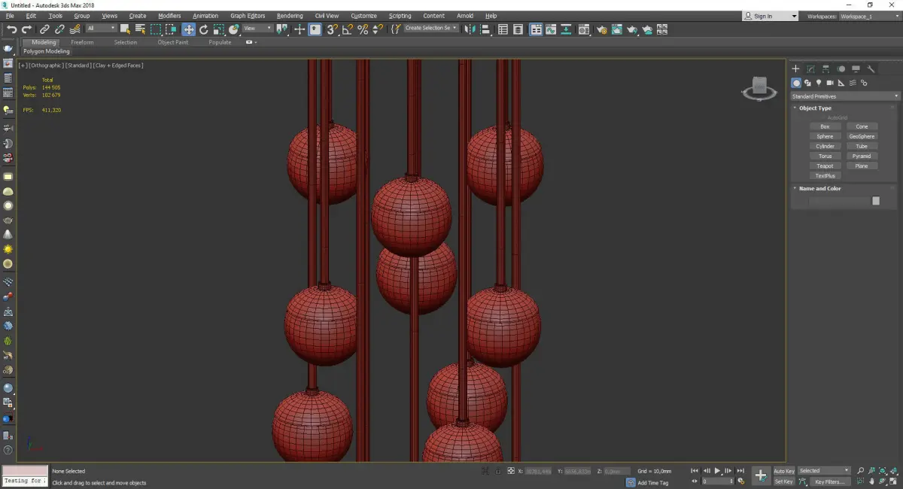Collapse the Name and Color rollout
This screenshot has width=903, height=489.
click(819, 189)
